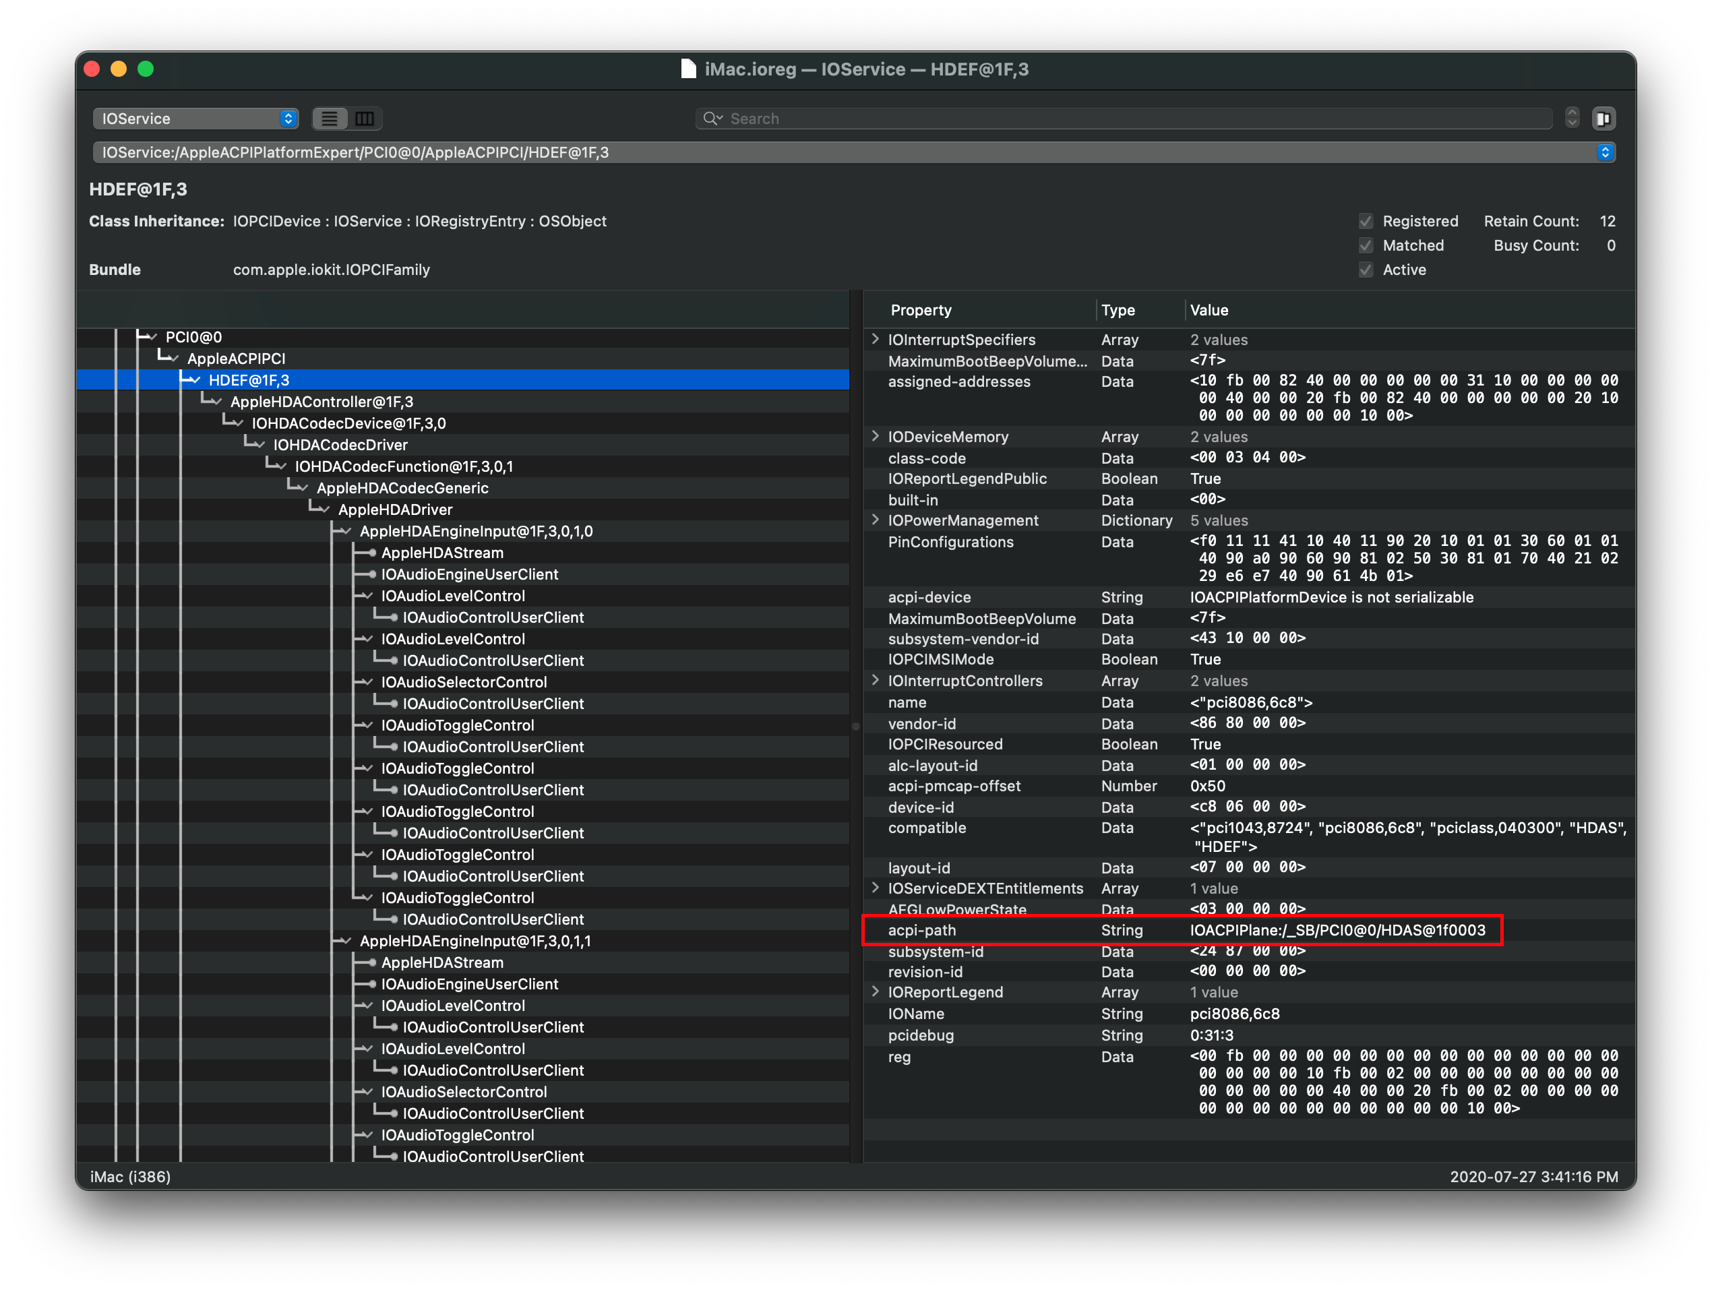The height and width of the screenshot is (1290, 1712).
Task: Switch to column browser view icon
Action: pyautogui.click(x=365, y=119)
